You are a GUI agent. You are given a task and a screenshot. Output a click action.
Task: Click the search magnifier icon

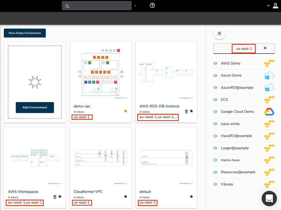(67, 6)
